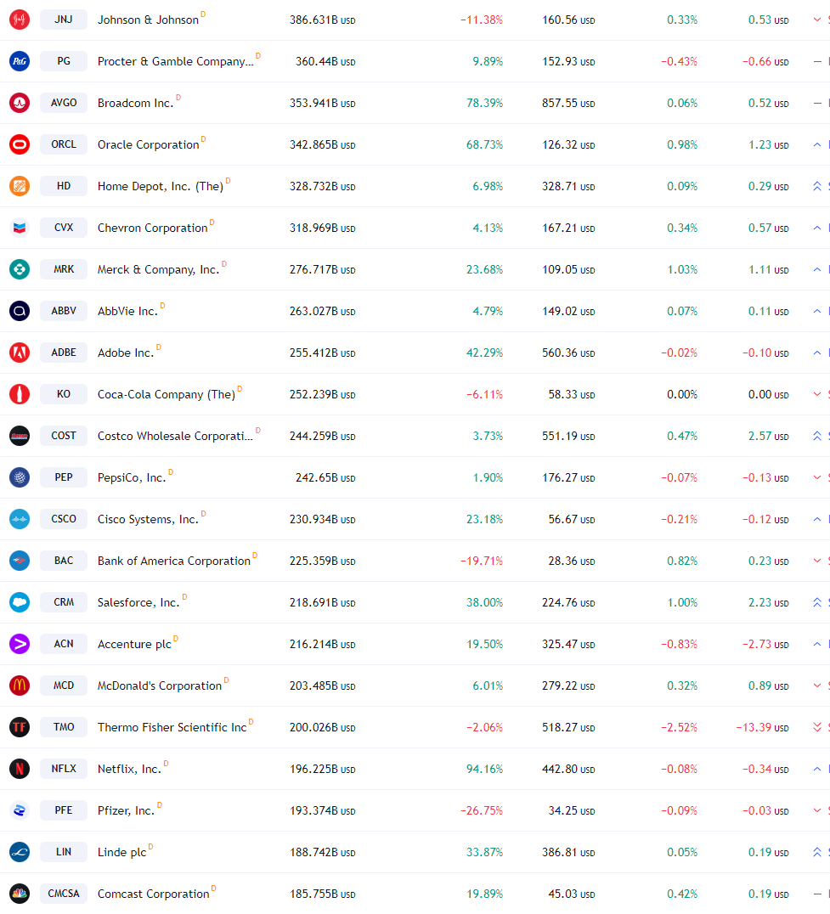Click the JNJ ticker badge
Image resolution: width=830 pixels, height=914 pixels.
click(x=64, y=20)
